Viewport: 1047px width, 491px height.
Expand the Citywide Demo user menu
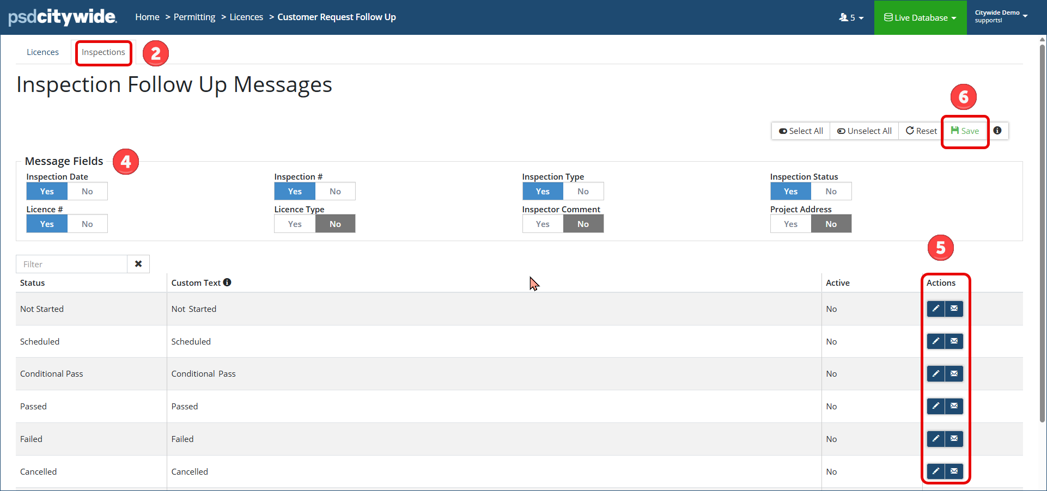tap(1001, 16)
